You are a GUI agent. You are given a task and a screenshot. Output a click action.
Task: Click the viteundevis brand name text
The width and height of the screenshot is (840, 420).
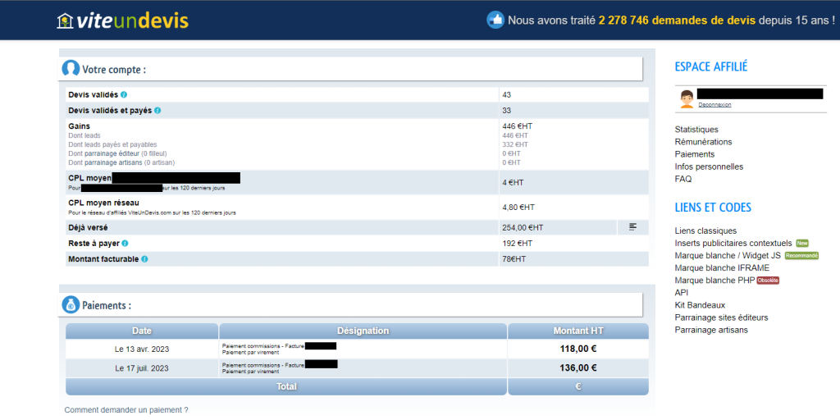pyautogui.click(x=132, y=21)
